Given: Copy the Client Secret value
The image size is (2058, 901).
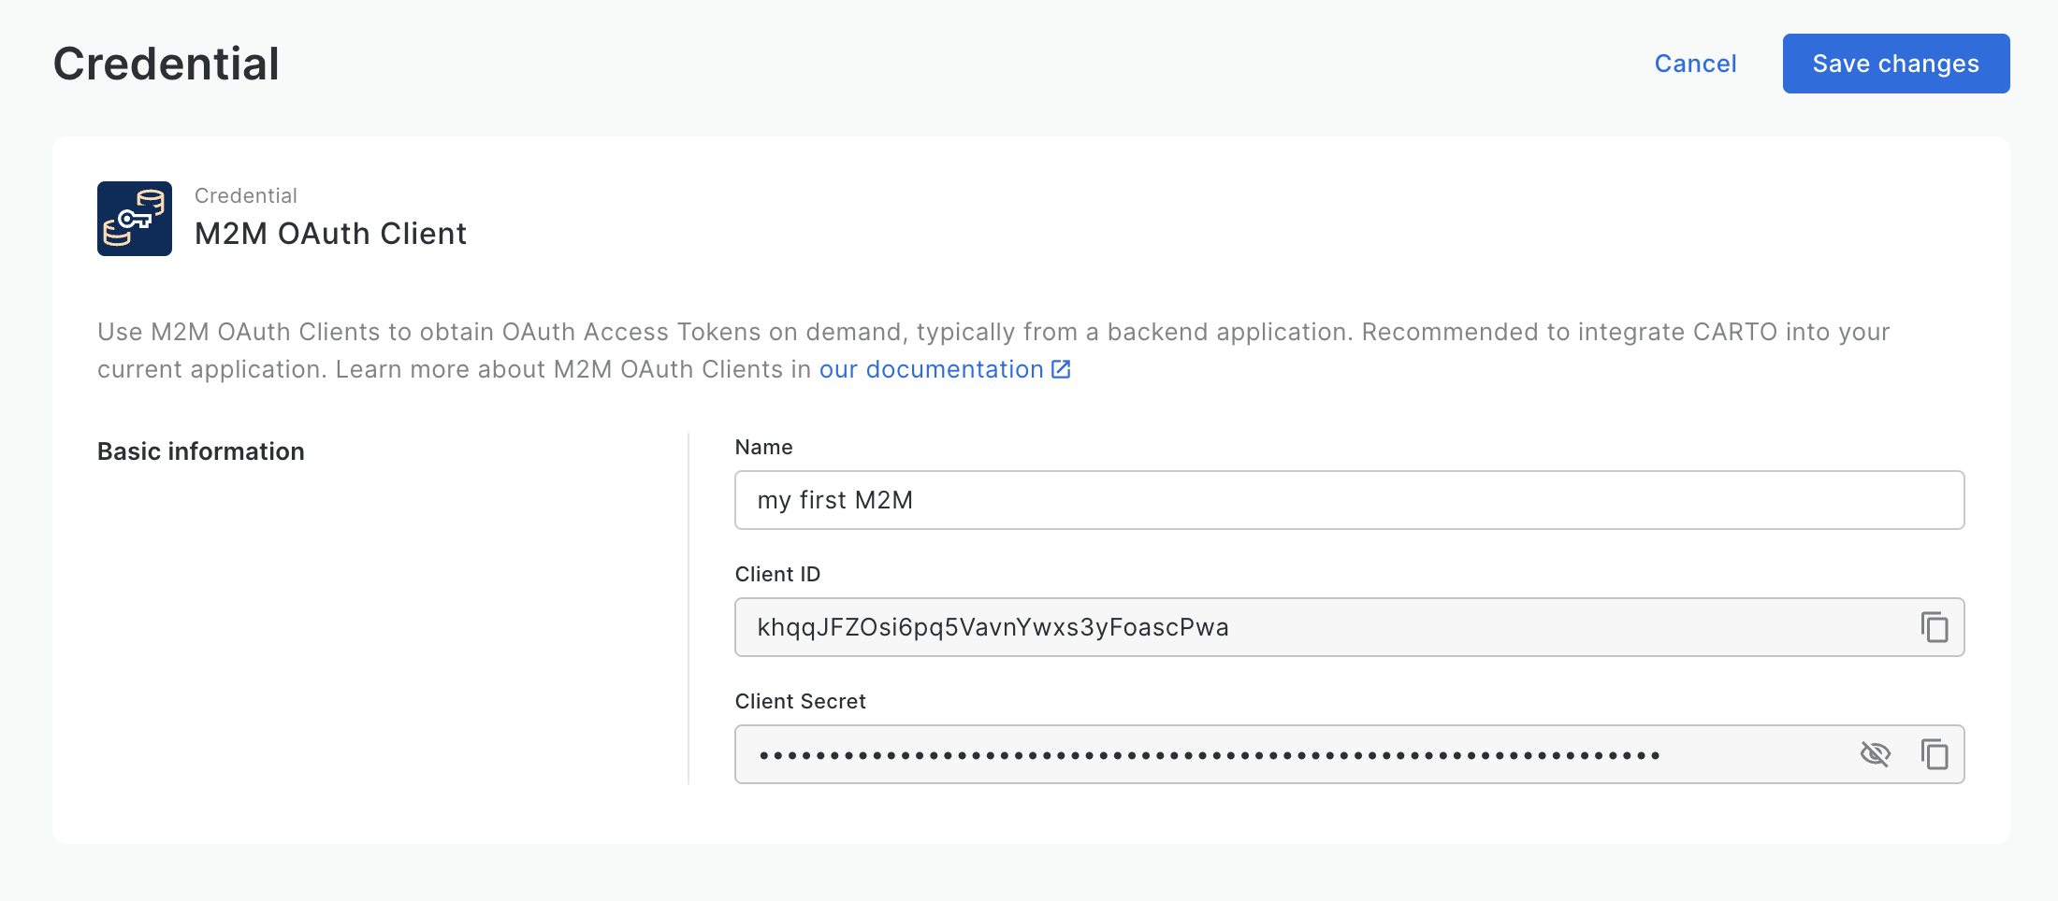Looking at the screenshot, I should [1934, 754].
